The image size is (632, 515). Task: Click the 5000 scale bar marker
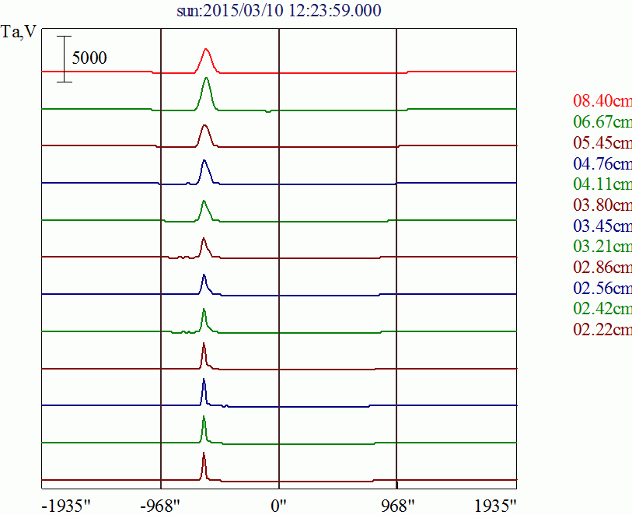(64, 59)
